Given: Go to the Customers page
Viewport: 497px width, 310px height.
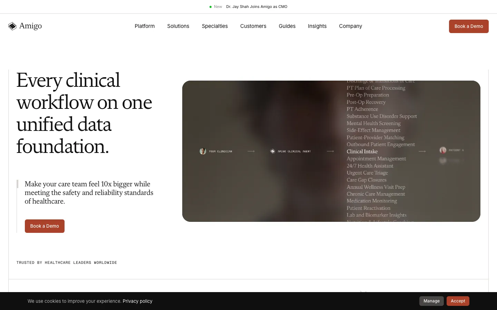Looking at the screenshot, I should click(x=253, y=26).
